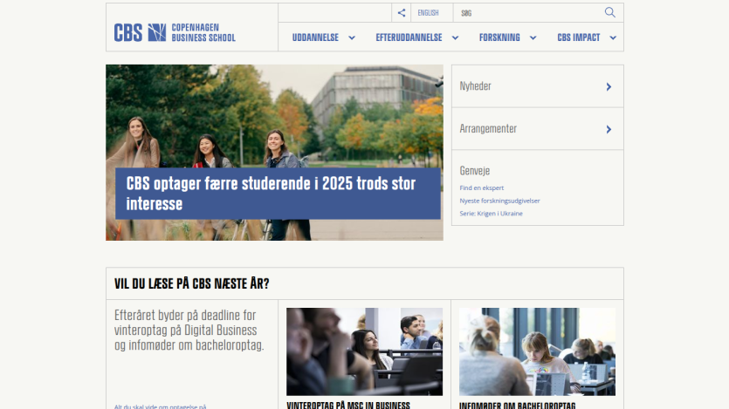The image size is (729, 409).
Task: Open the Efteruddannelse menu
Action: coord(409,37)
